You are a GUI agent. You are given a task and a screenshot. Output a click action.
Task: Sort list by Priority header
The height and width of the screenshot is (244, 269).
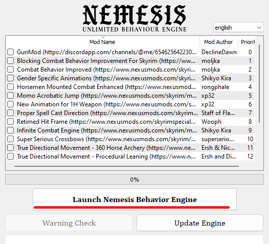pyautogui.click(x=246, y=42)
